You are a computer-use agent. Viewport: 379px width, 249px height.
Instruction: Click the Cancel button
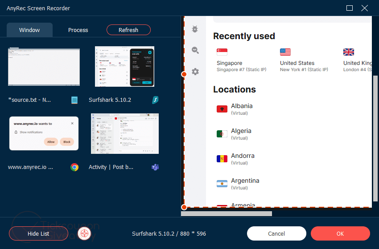(276, 233)
